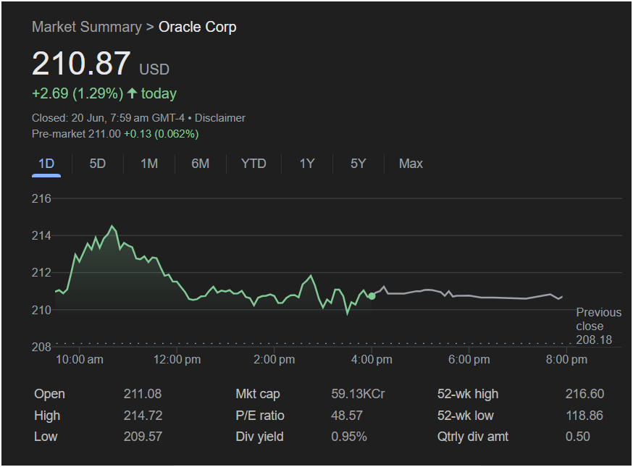
Task: Show the 6M chart range
Action: click(200, 164)
